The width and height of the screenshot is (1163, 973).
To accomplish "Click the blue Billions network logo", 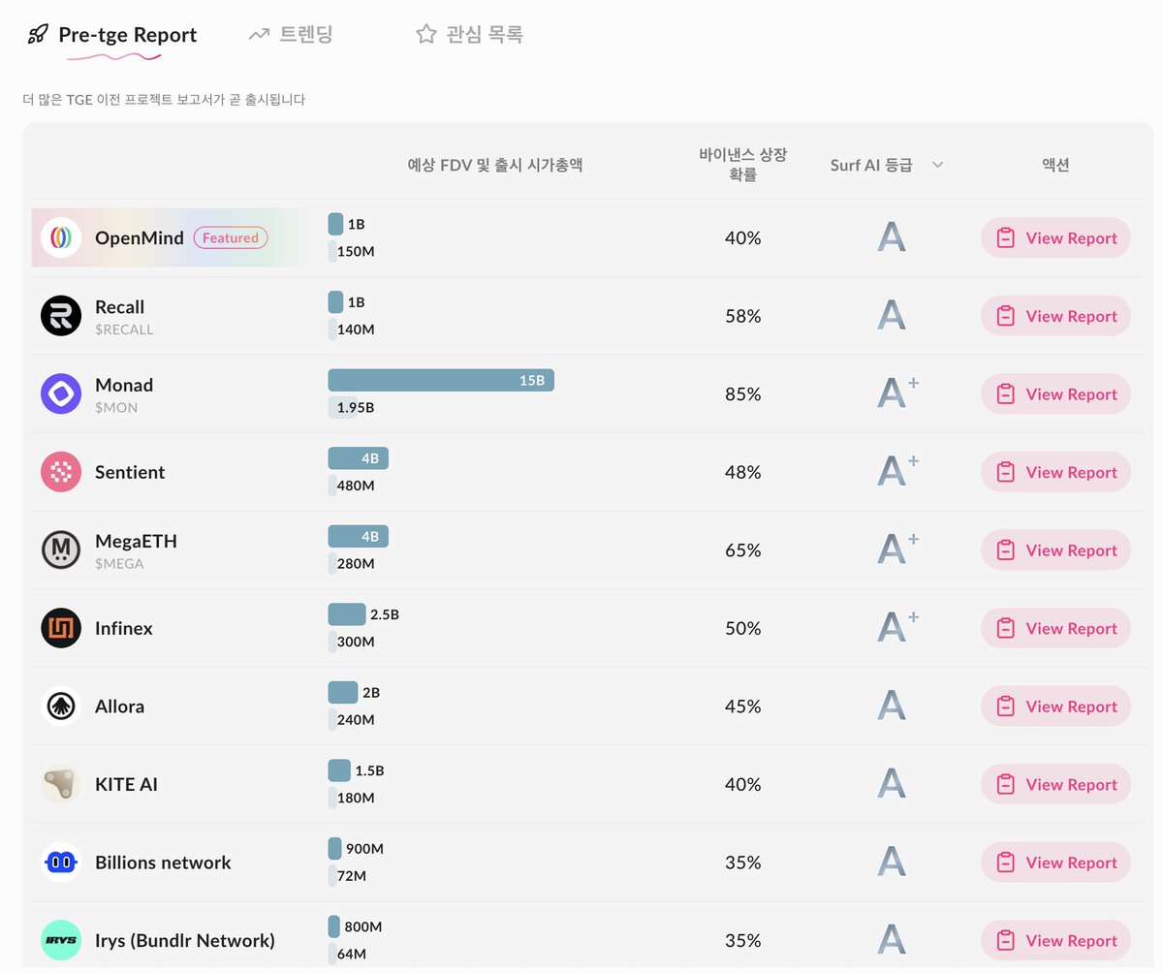I will (x=61, y=863).
